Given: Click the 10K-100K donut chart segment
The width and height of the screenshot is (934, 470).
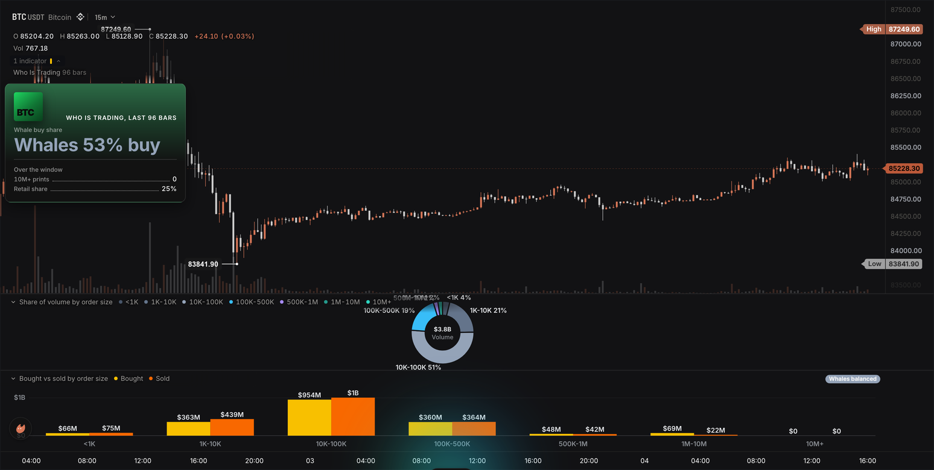Looking at the screenshot, I should tap(442, 356).
